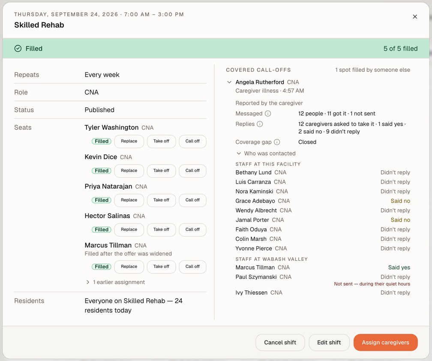Close the Skilled Rehab shift dialog
The width and height of the screenshot is (432, 361).
(415, 17)
